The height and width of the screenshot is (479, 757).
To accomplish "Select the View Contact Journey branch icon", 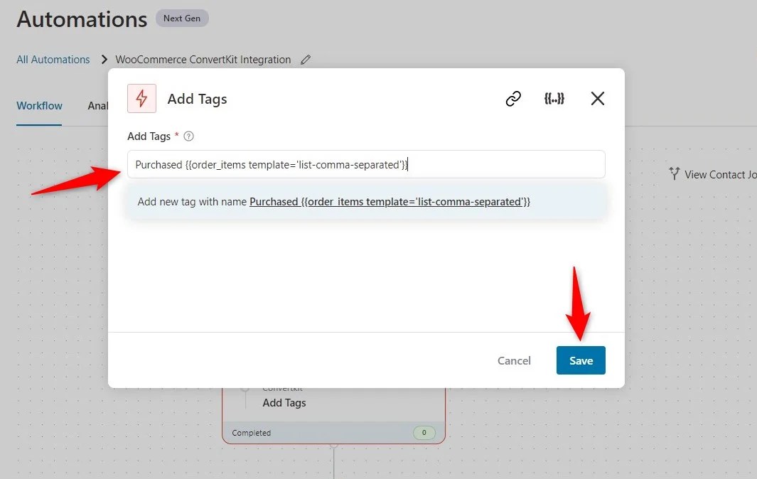I will point(674,173).
